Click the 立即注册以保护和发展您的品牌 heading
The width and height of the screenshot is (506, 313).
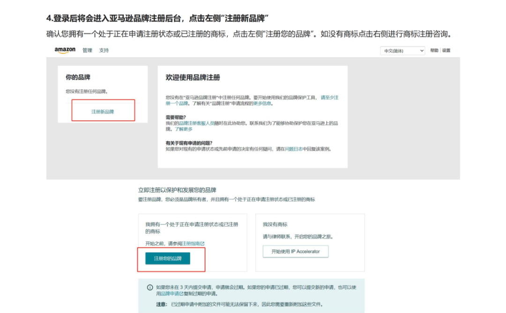tap(177, 190)
